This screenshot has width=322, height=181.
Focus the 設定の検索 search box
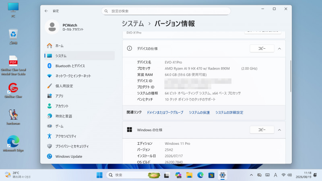[166, 11]
